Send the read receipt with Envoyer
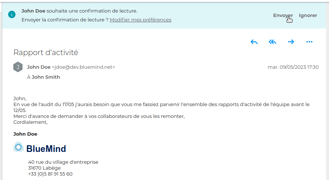The width and height of the screenshot is (329, 180). pos(283,16)
